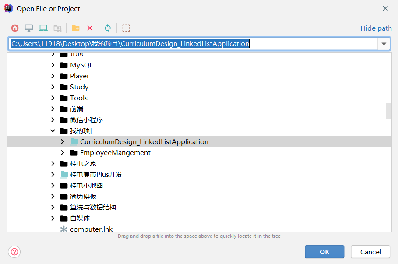Select the MySQL tree row

coord(199,65)
